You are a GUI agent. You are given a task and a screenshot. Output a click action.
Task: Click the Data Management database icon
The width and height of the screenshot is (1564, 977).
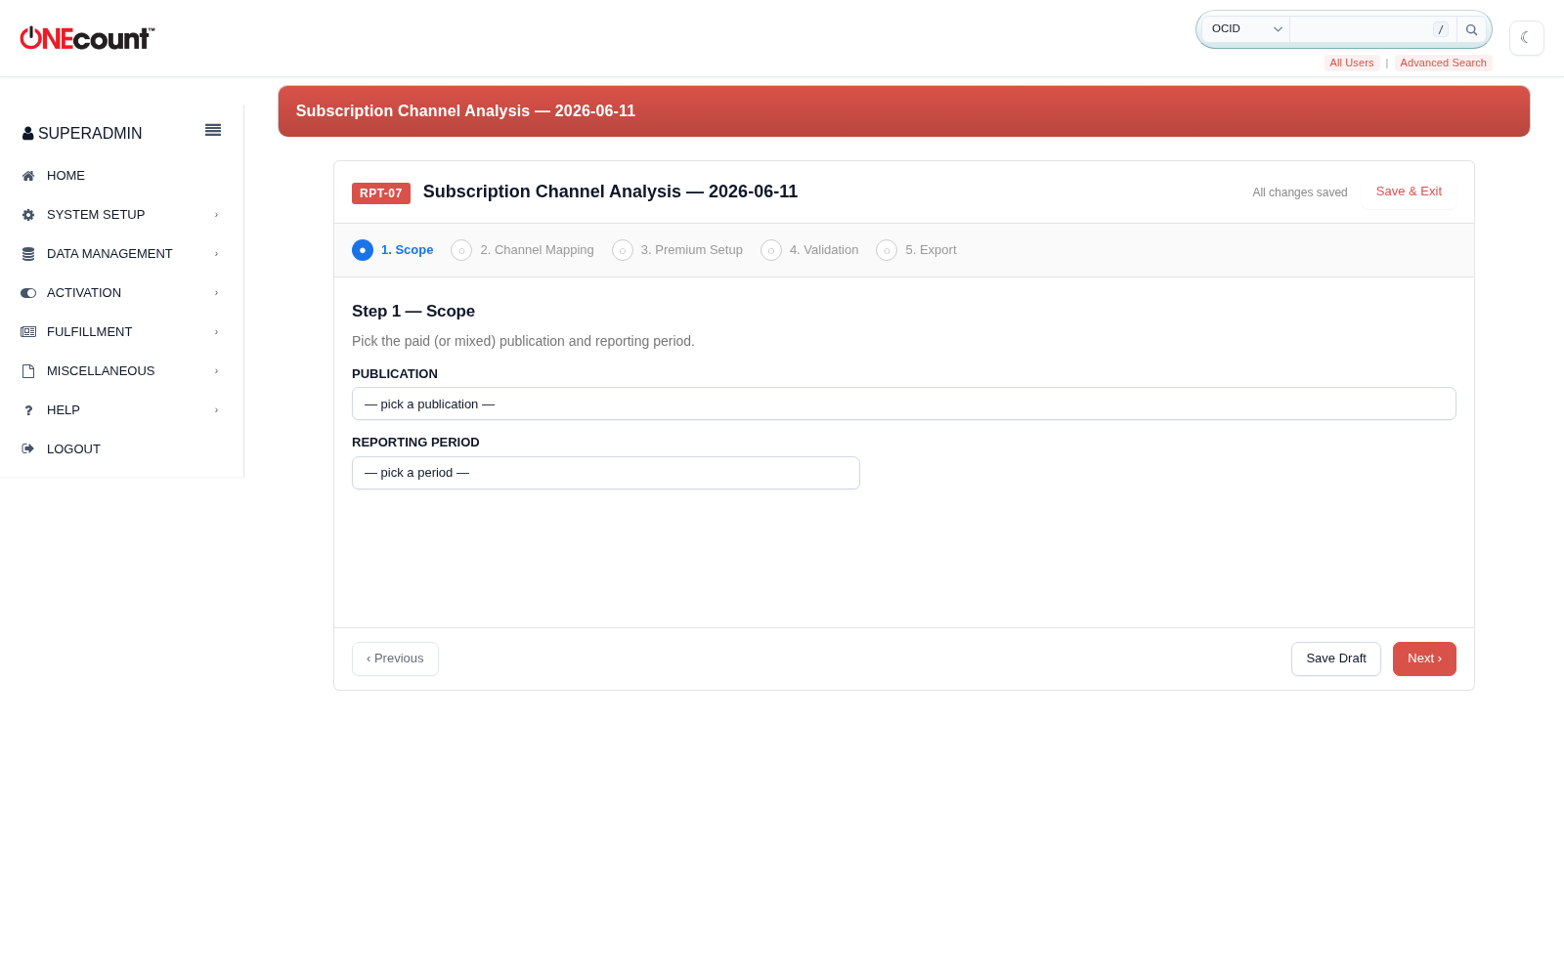pyautogui.click(x=28, y=254)
